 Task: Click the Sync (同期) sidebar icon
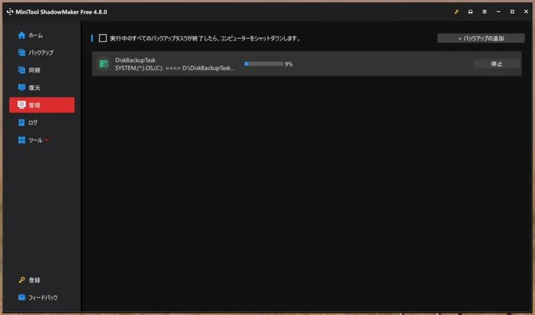(x=21, y=70)
